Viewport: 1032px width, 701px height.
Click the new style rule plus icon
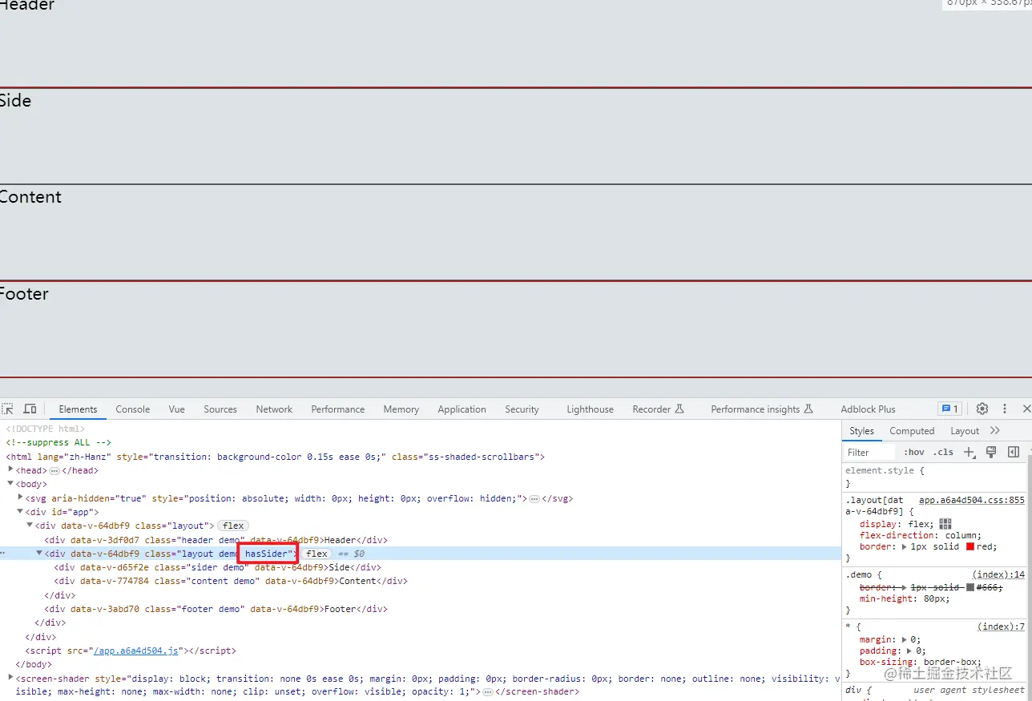pyautogui.click(x=970, y=452)
